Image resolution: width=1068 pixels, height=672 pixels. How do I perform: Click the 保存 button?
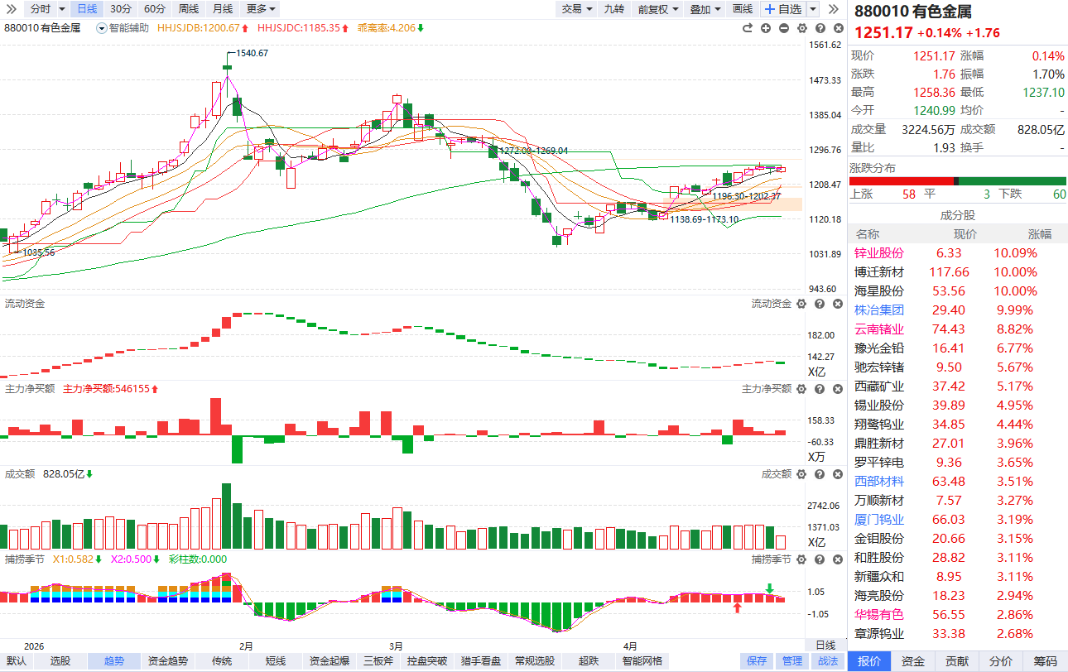coord(757,661)
